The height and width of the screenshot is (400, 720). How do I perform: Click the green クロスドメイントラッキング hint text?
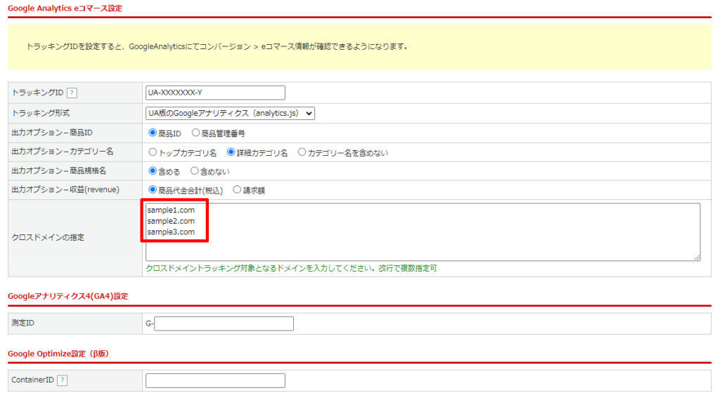291,269
